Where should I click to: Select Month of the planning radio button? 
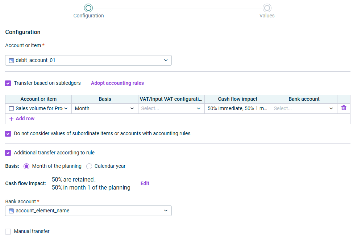point(26,166)
